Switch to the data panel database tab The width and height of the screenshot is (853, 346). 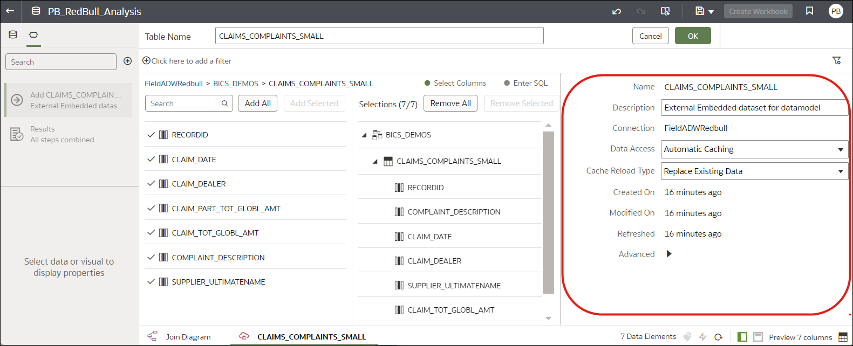pos(13,34)
